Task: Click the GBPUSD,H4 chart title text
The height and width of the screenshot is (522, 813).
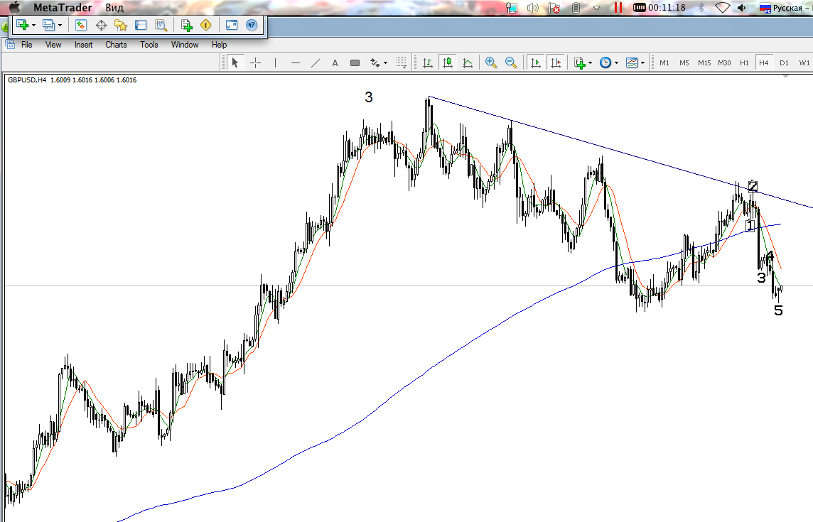Action: click(x=27, y=80)
